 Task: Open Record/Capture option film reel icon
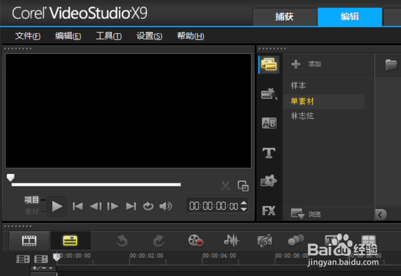[195, 241]
